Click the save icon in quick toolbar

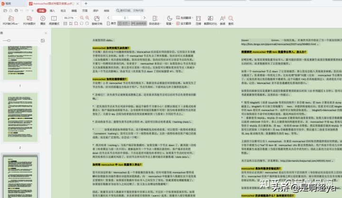tap(10, 10)
